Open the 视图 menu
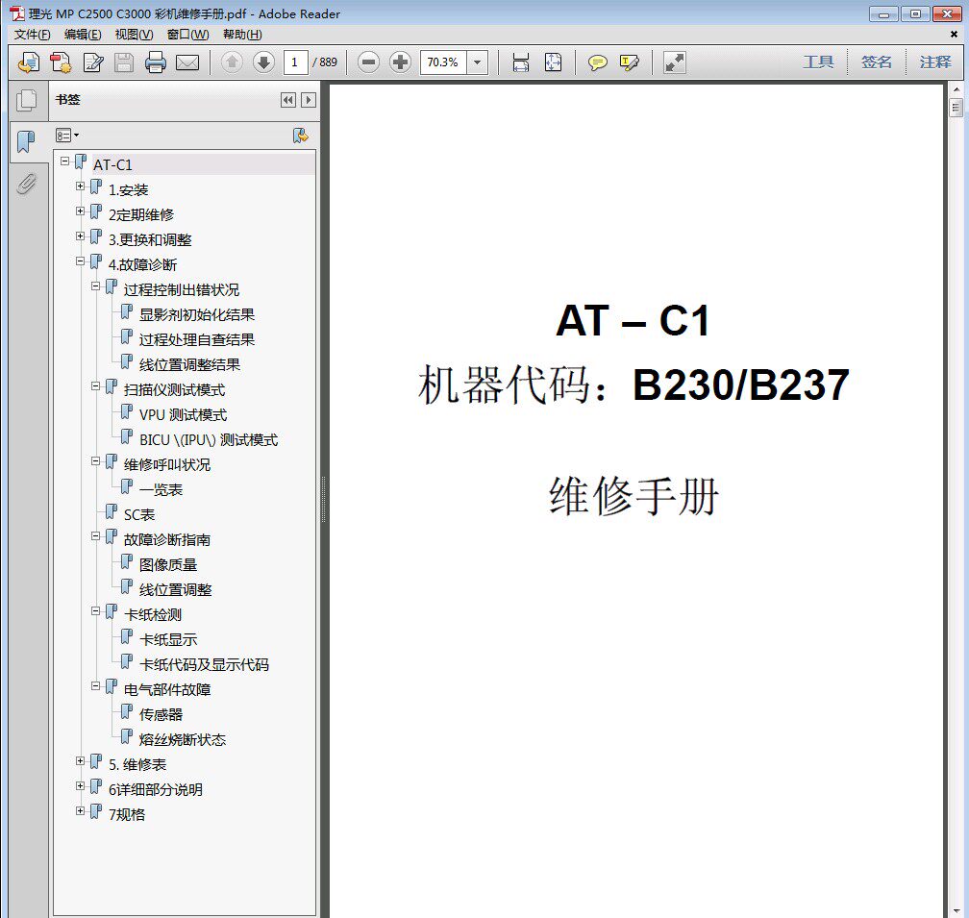The image size is (969, 918). [x=134, y=35]
